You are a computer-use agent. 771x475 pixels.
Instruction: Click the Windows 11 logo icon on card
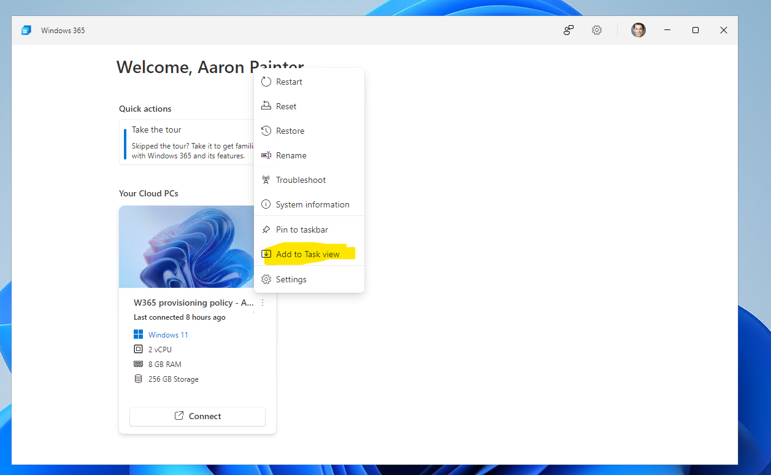tap(138, 334)
